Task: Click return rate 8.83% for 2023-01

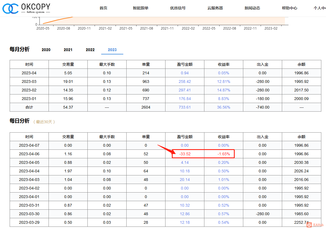Action: click(x=223, y=99)
